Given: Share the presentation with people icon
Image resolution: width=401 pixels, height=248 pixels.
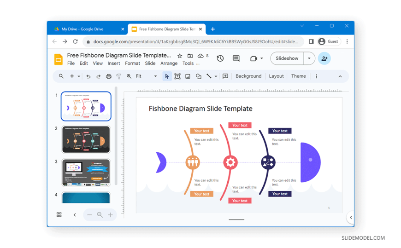Looking at the screenshot, I should [x=324, y=58].
